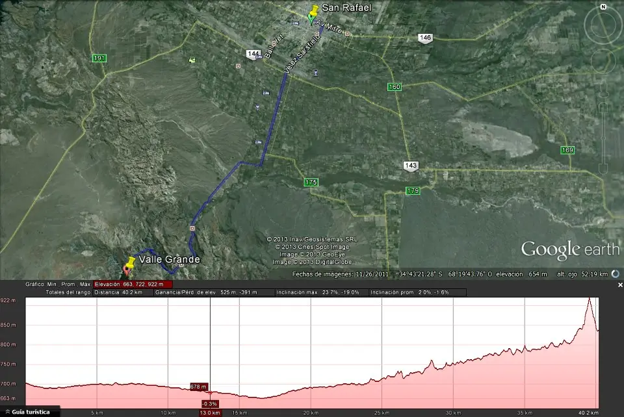Viewport: 624px width, 417px height.
Task: Click the square place icon right of Av Mitre
Action: [347, 34]
